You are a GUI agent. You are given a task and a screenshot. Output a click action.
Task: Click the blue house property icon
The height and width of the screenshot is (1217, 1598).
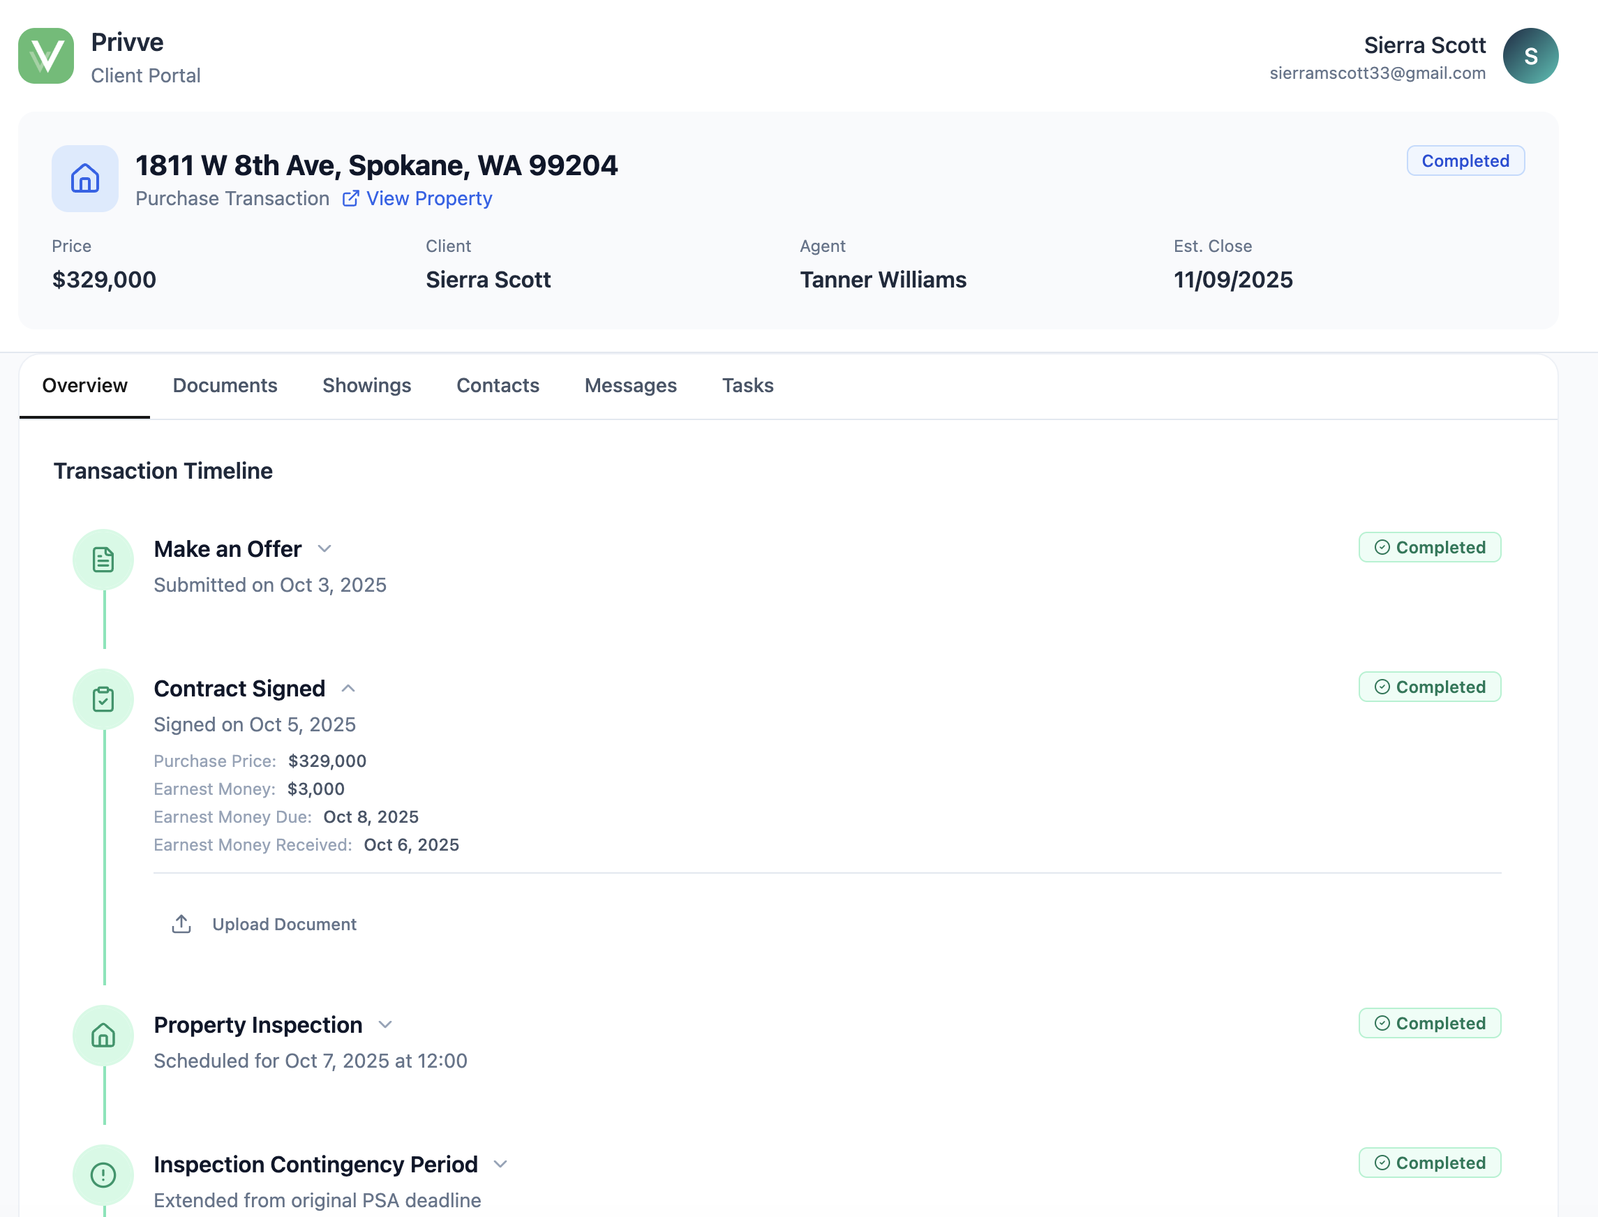(84, 178)
